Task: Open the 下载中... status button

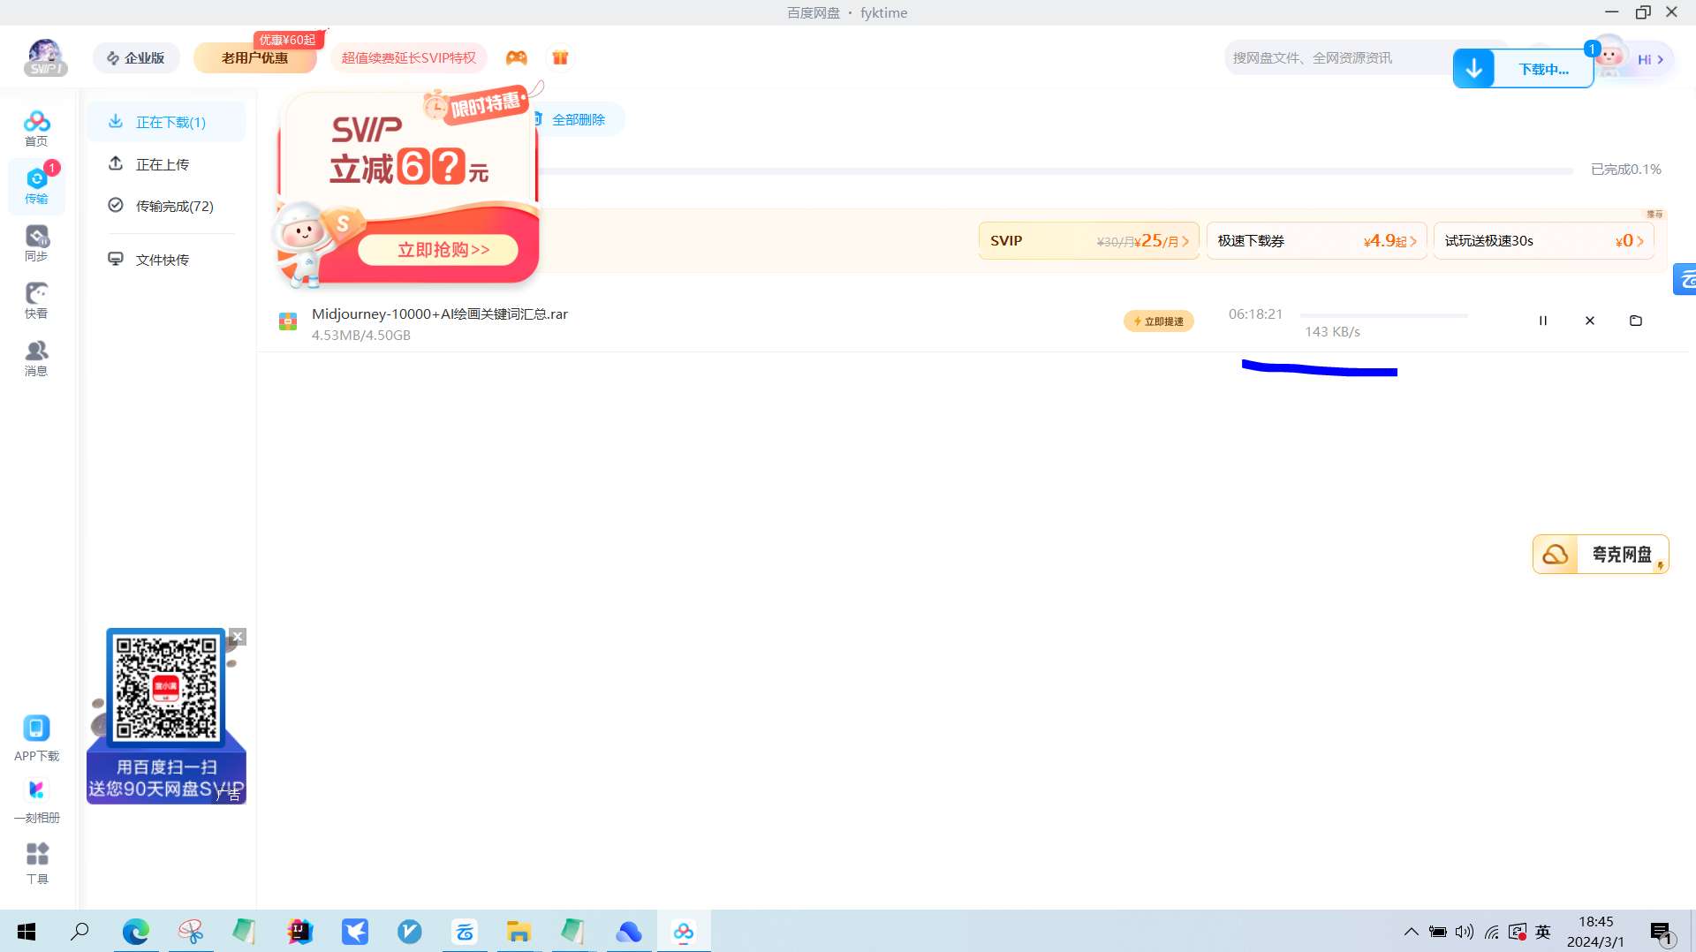Action: (x=1543, y=69)
